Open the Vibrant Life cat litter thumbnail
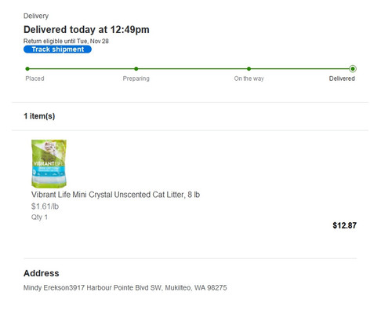 pos(49,163)
